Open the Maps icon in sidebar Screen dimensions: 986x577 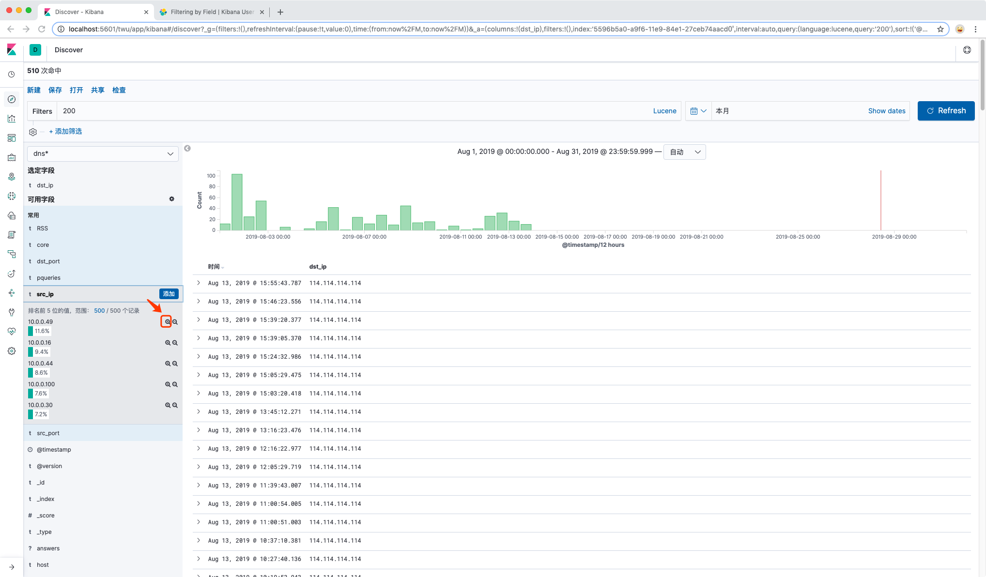coord(12,177)
